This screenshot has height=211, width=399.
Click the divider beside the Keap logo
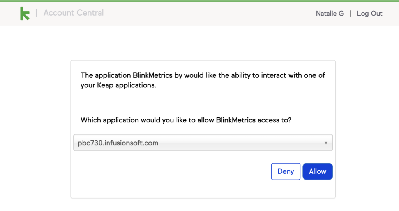[x=37, y=13]
